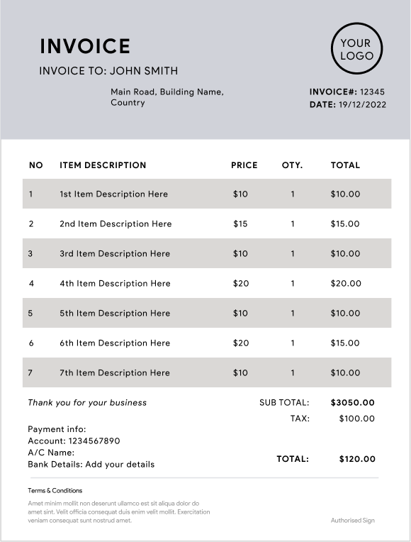Click the YOUR LOGO circle
This screenshot has height=542, width=411.
click(x=356, y=48)
